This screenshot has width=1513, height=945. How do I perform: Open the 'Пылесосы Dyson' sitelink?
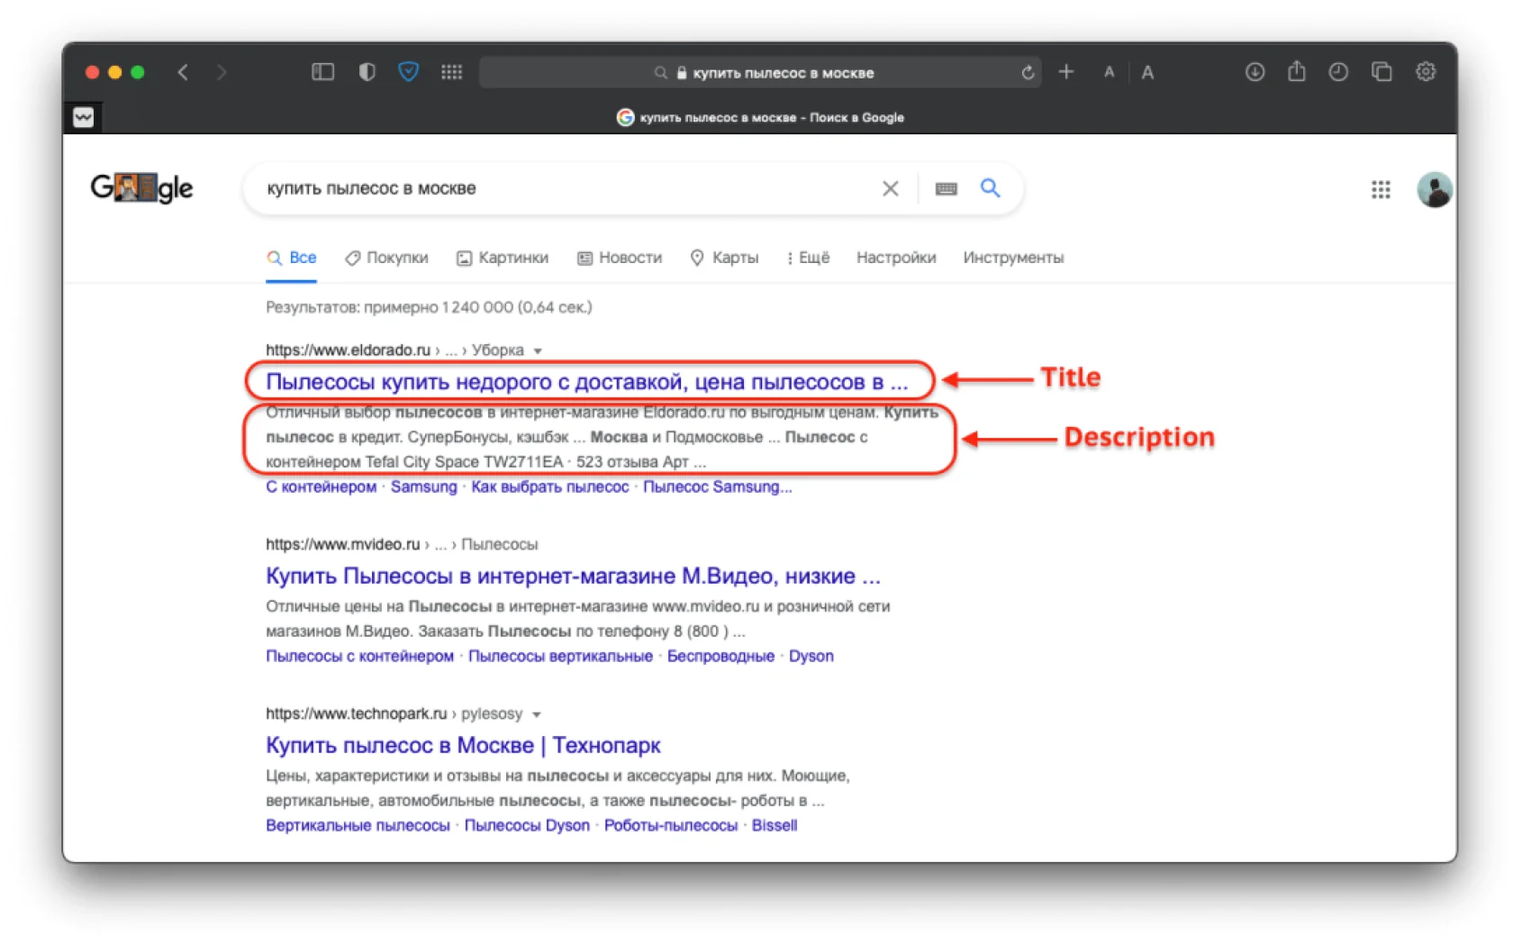click(x=527, y=825)
